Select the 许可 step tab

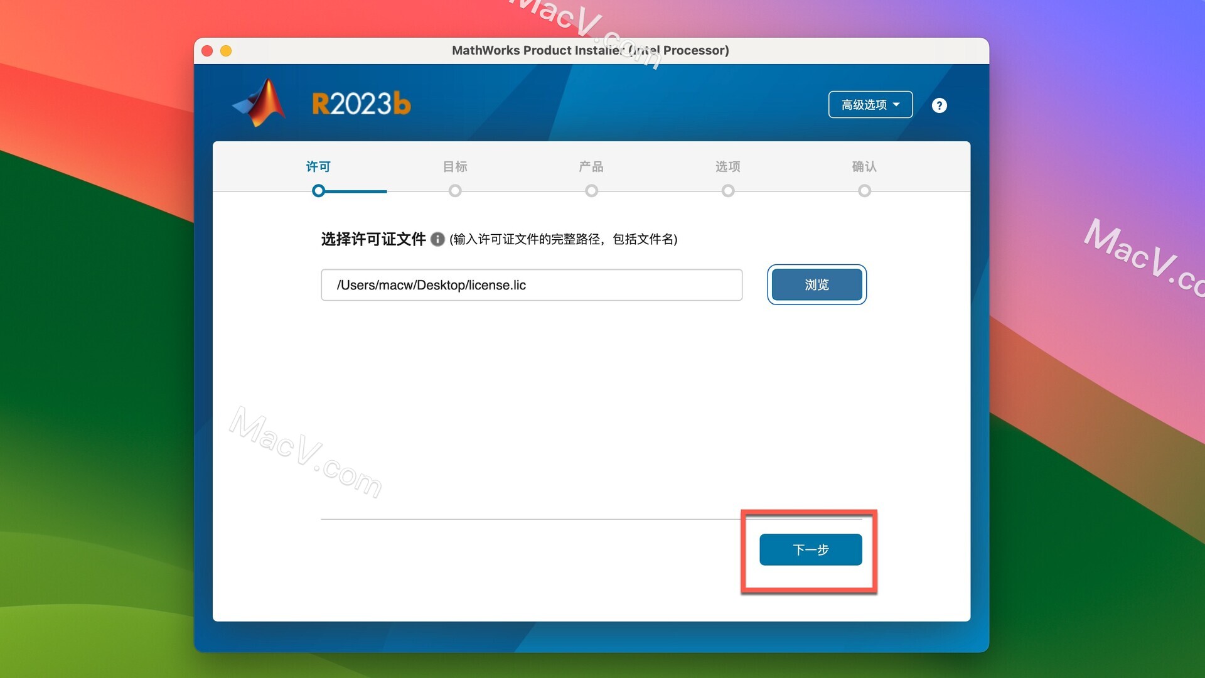click(x=318, y=166)
